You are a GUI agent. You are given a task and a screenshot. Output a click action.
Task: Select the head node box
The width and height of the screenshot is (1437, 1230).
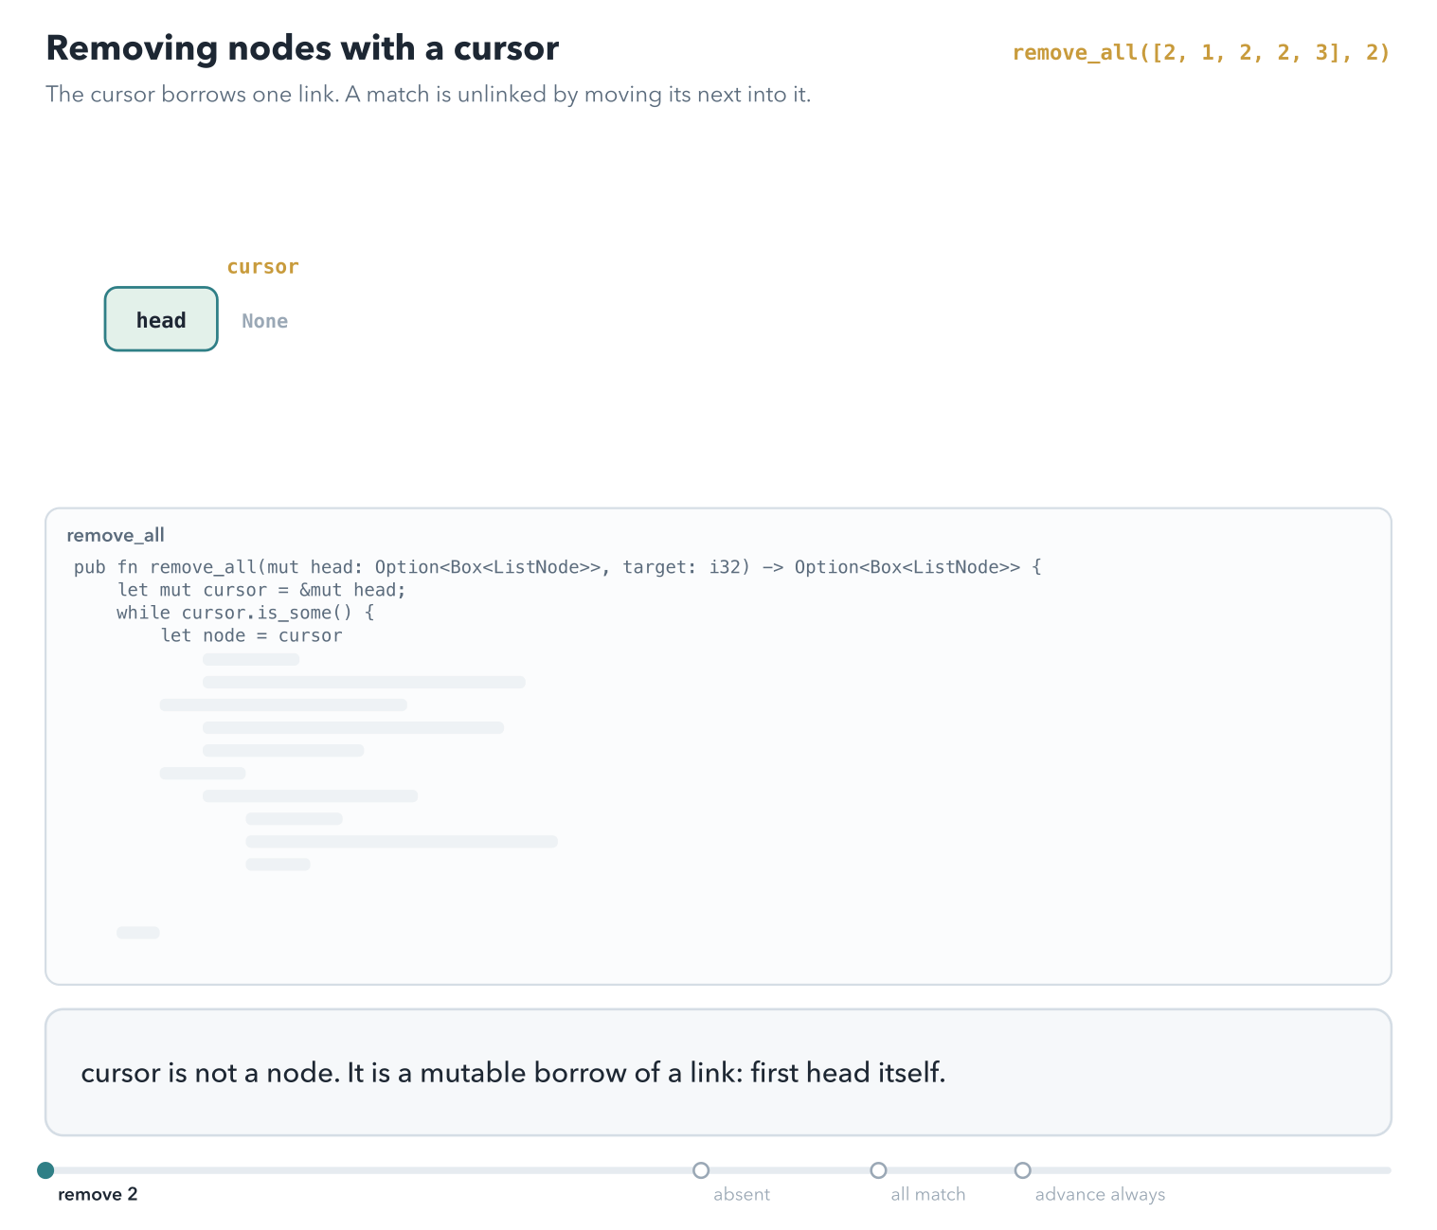[x=161, y=319]
